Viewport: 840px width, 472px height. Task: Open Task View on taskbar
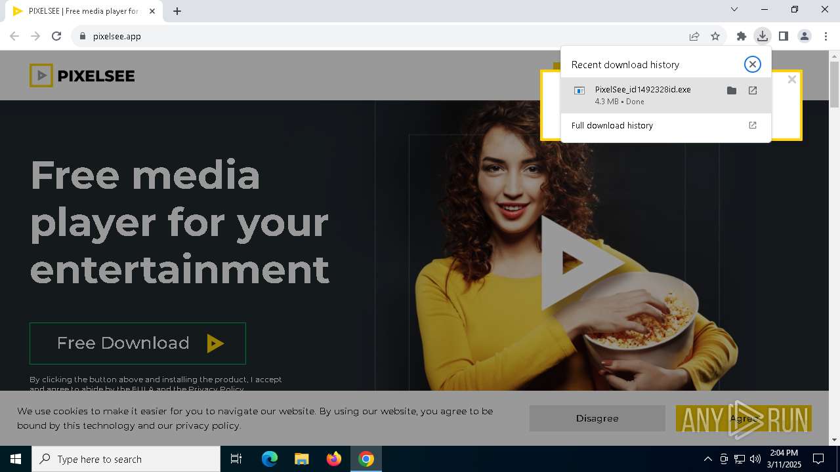(236, 459)
